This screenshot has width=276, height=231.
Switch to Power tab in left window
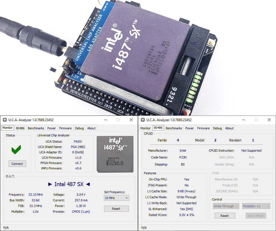coord(51,128)
